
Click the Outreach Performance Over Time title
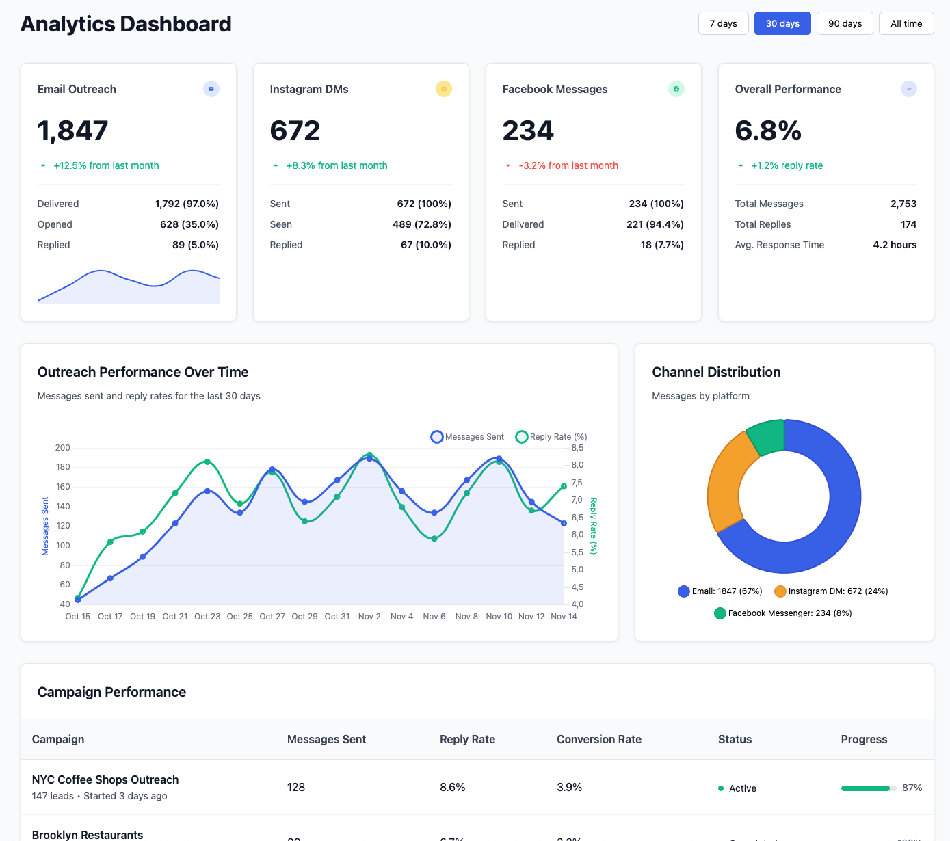click(143, 372)
